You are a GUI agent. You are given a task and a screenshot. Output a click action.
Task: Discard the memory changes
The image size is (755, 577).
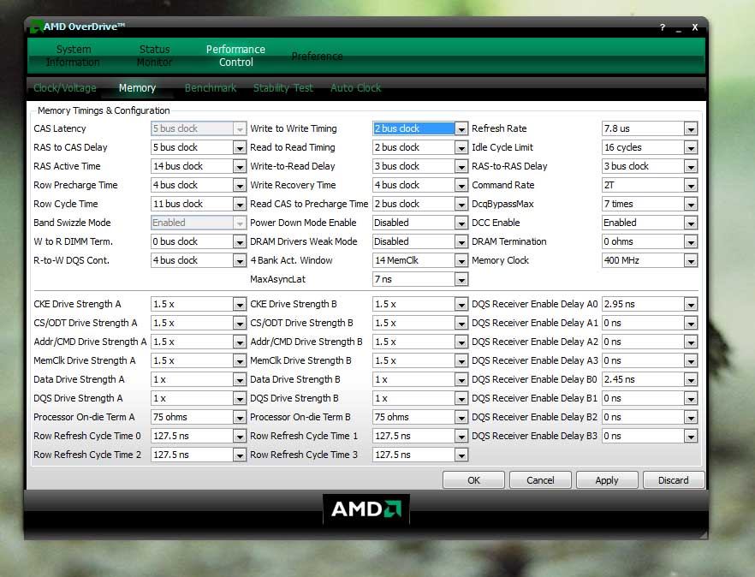click(673, 480)
